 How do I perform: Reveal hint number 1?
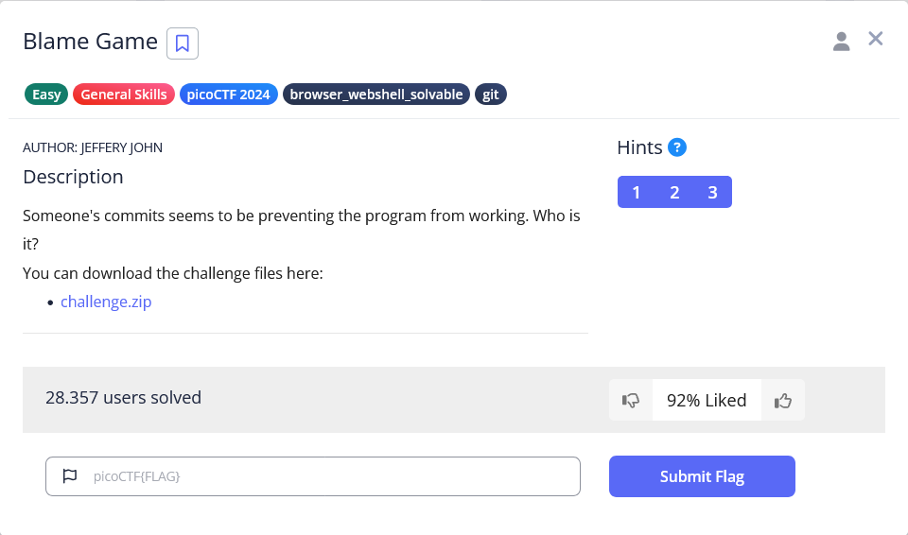[x=637, y=193]
